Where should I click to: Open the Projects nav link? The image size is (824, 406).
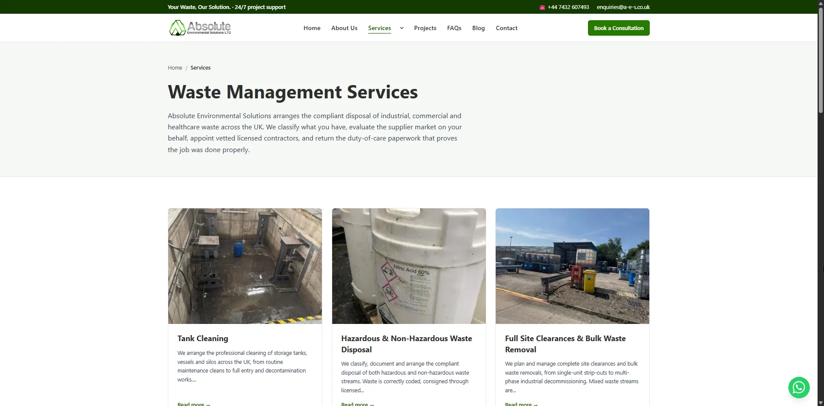(x=425, y=28)
